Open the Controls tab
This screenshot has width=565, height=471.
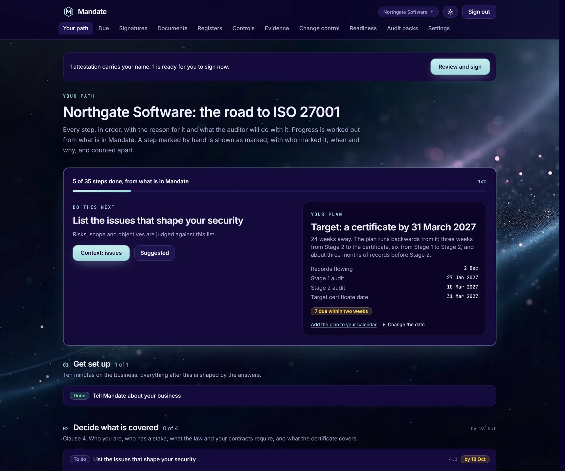243,28
